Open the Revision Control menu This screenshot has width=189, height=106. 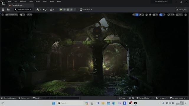[x=178, y=98]
